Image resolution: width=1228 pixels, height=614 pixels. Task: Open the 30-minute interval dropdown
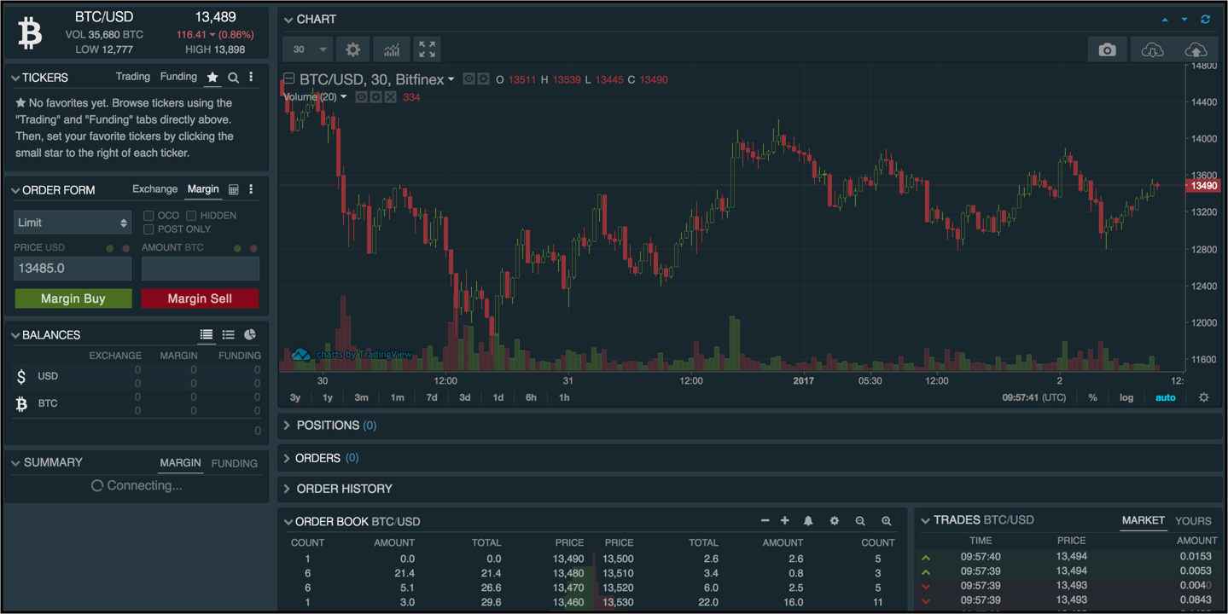point(307,49)
